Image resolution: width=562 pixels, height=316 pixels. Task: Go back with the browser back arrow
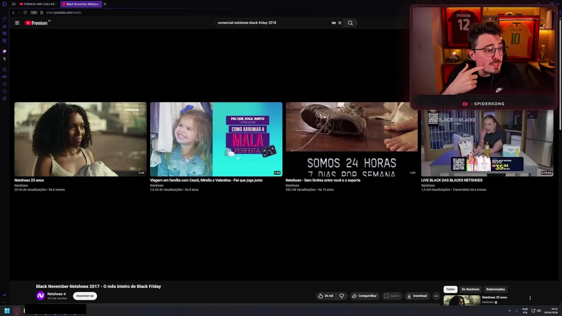pos(13,12)
